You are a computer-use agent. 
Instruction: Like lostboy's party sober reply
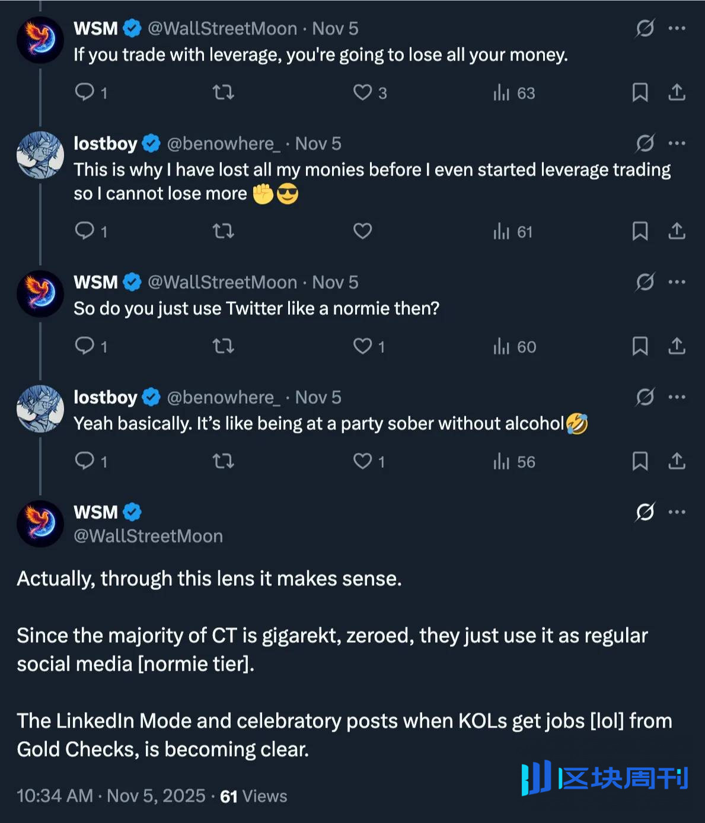[362, 461]
